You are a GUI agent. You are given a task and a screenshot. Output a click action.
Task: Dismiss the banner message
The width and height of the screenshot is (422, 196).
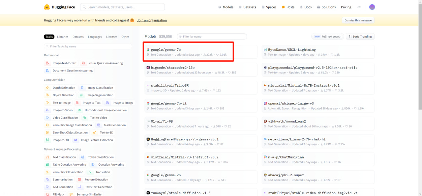click(358, 20)
